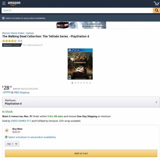Click the Add to Cart button
This screenshot has height=160, width=160.
(81, 153)
